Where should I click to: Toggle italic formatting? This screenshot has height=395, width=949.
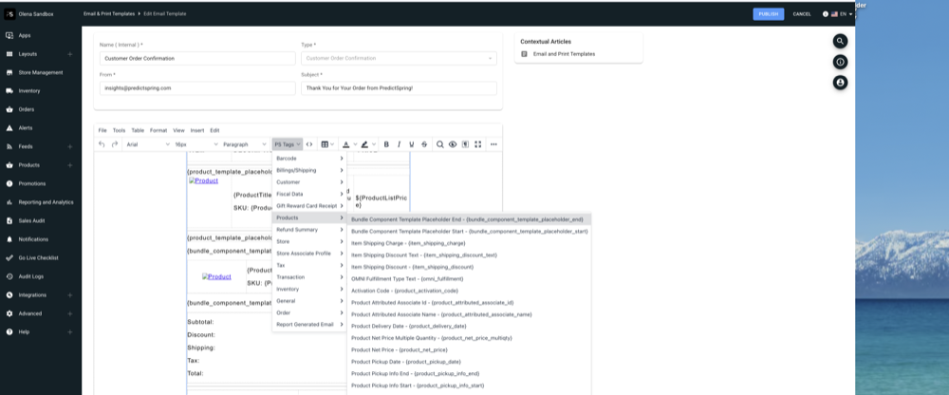399,144
